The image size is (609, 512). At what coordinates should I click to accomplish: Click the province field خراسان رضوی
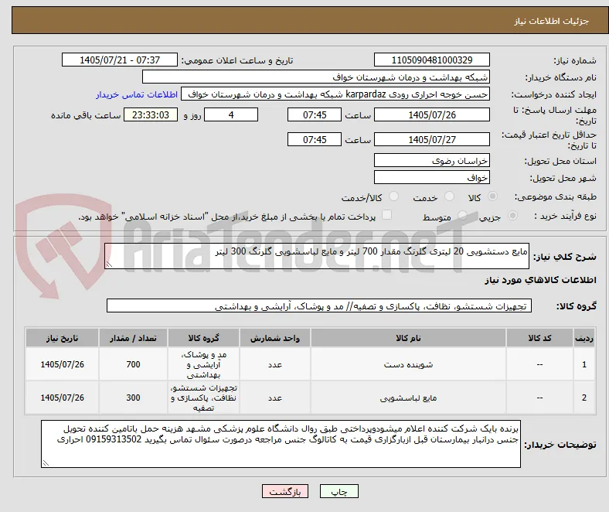coord(432,161)
